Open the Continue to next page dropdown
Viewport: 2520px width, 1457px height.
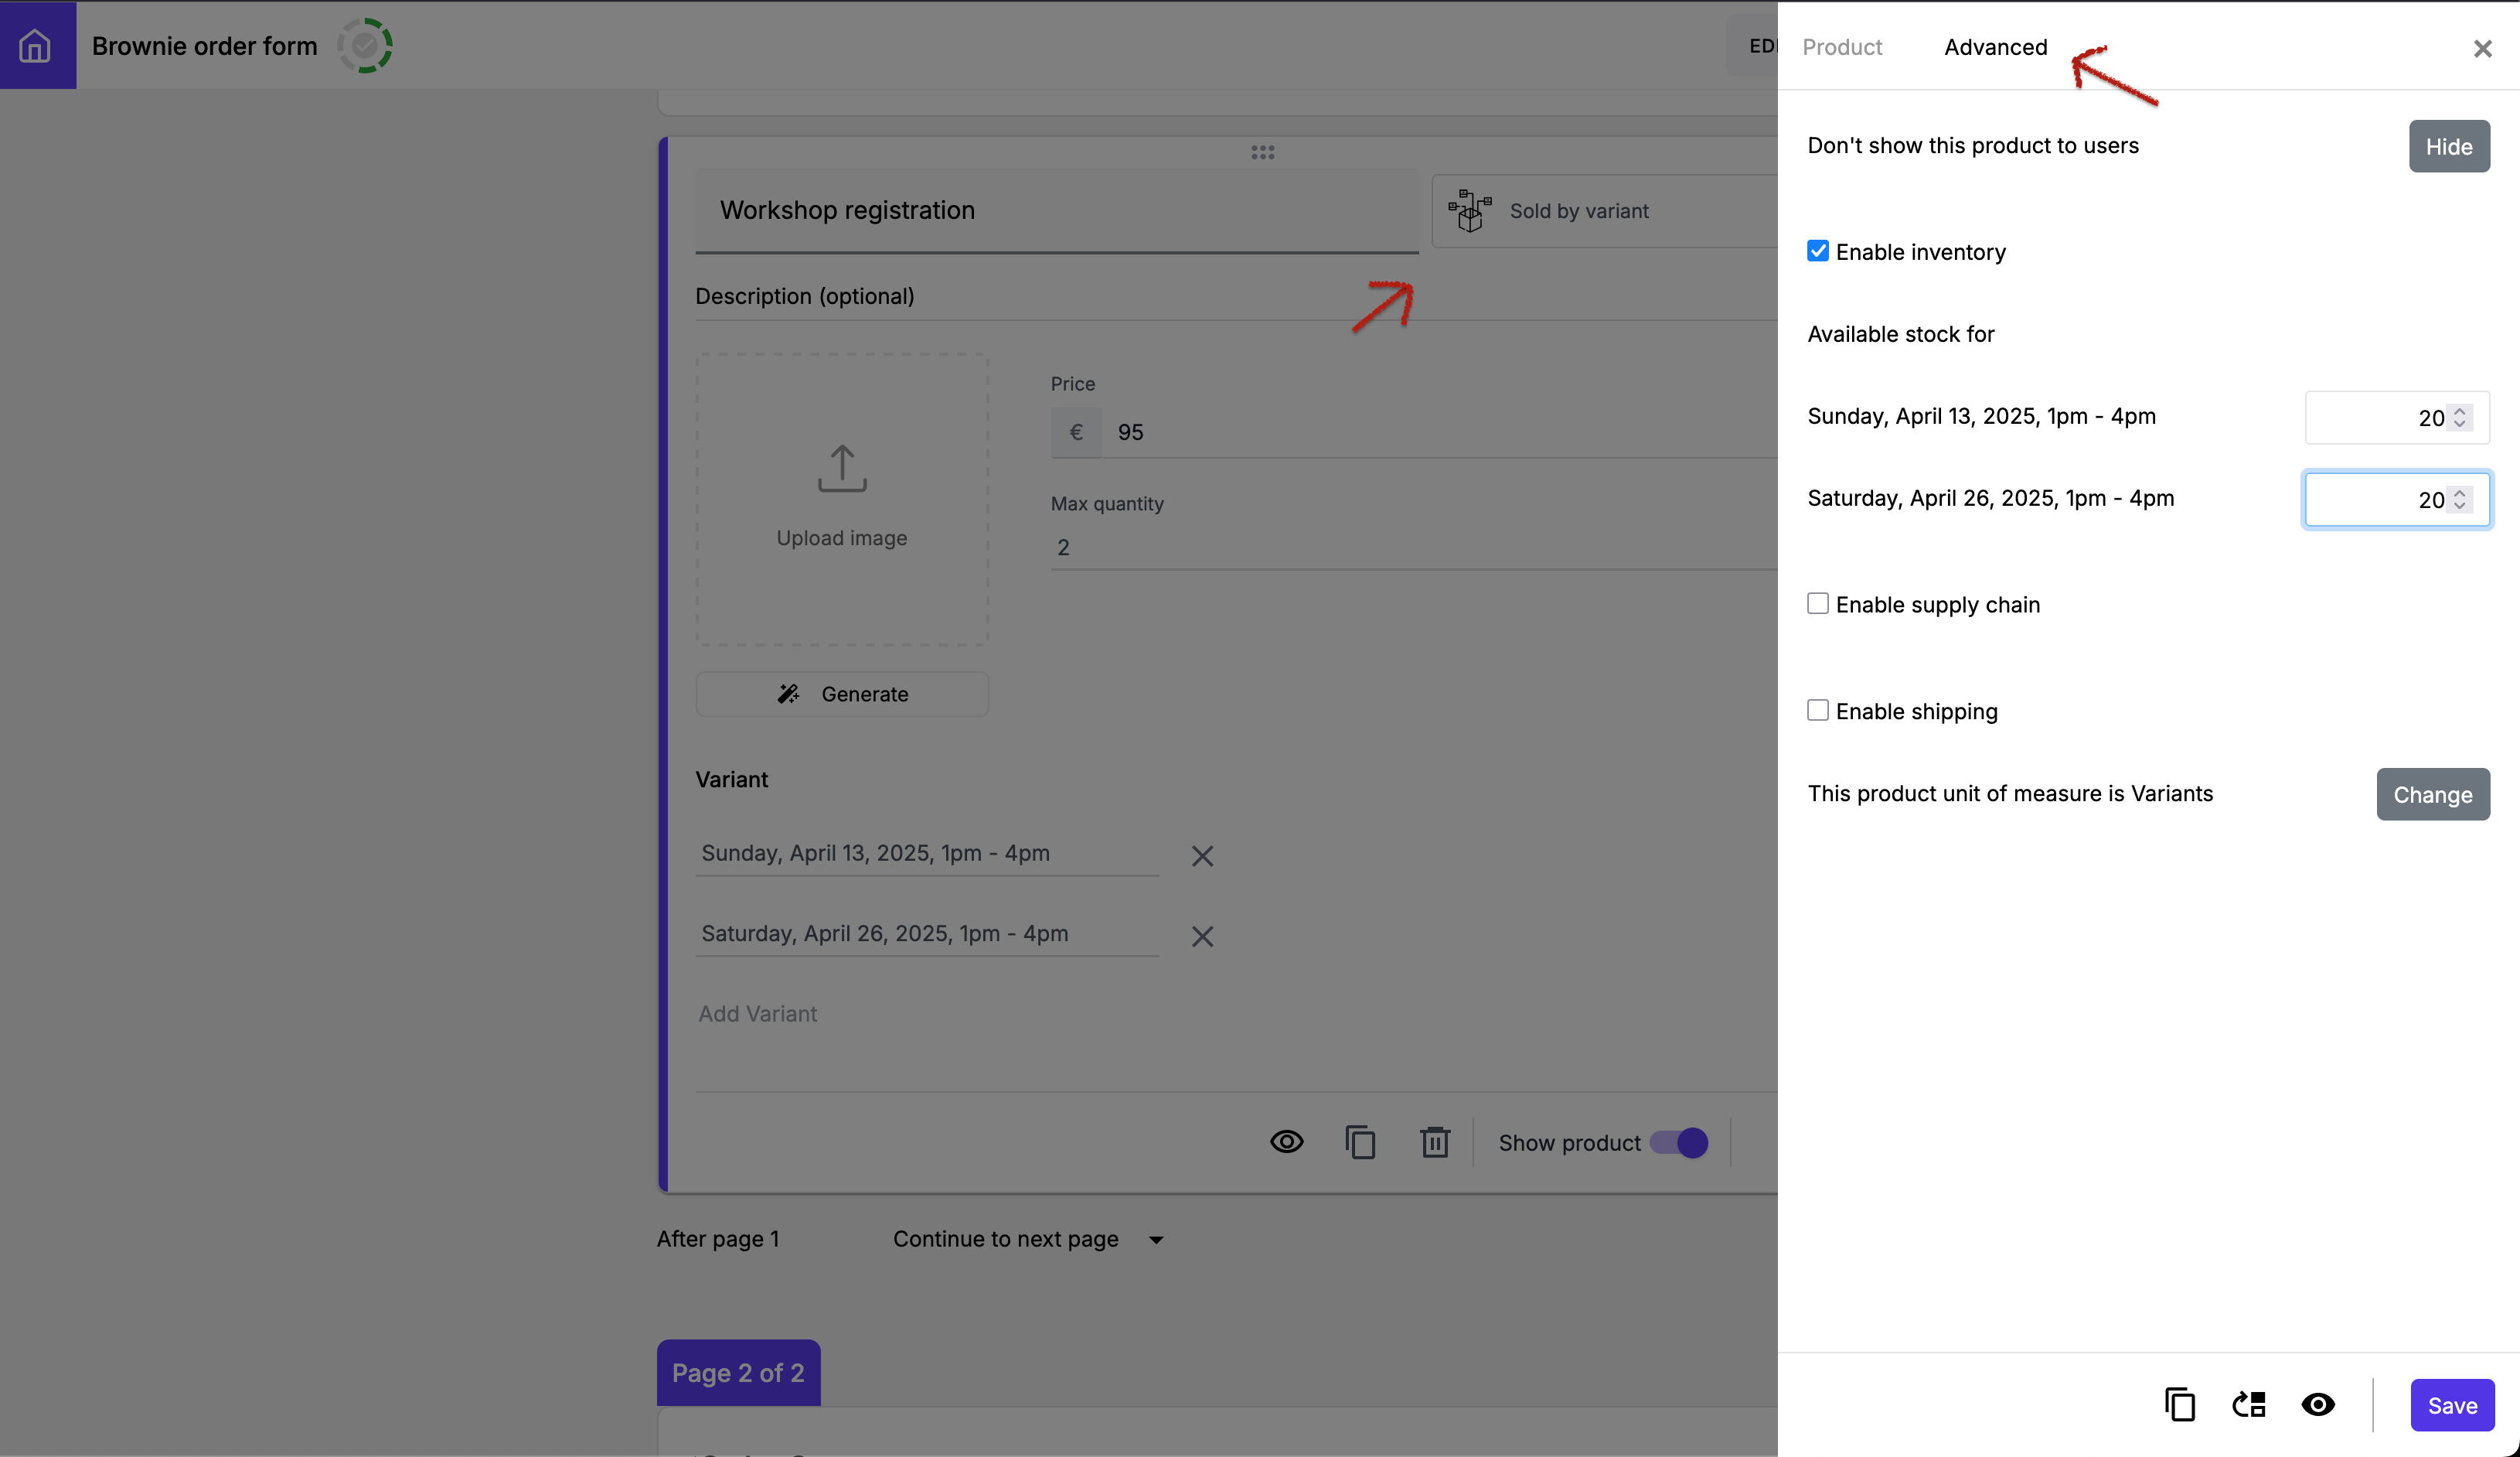pyautogui.click(x=1028, y=1239)
